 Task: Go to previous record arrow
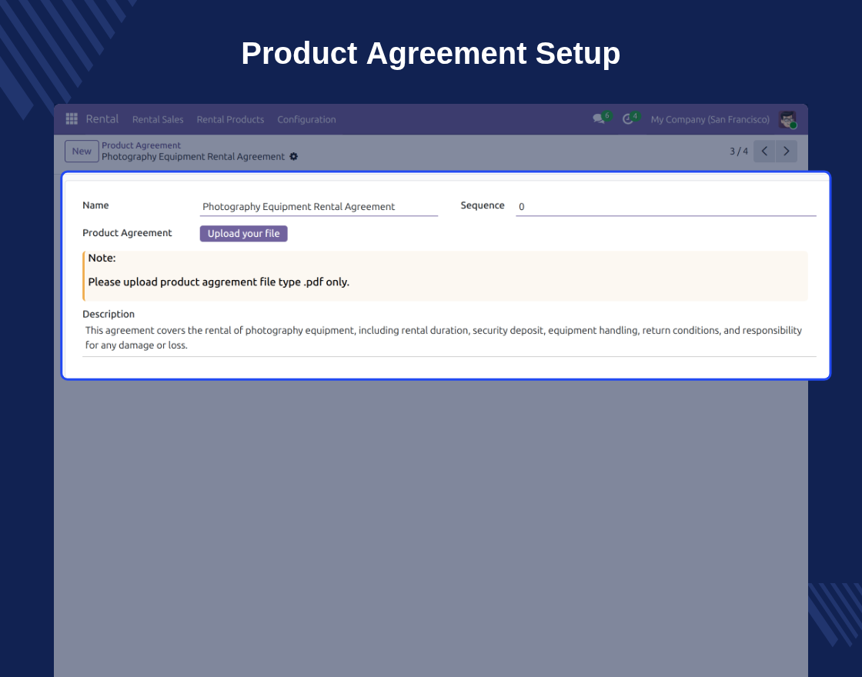(x=764, y=151)
